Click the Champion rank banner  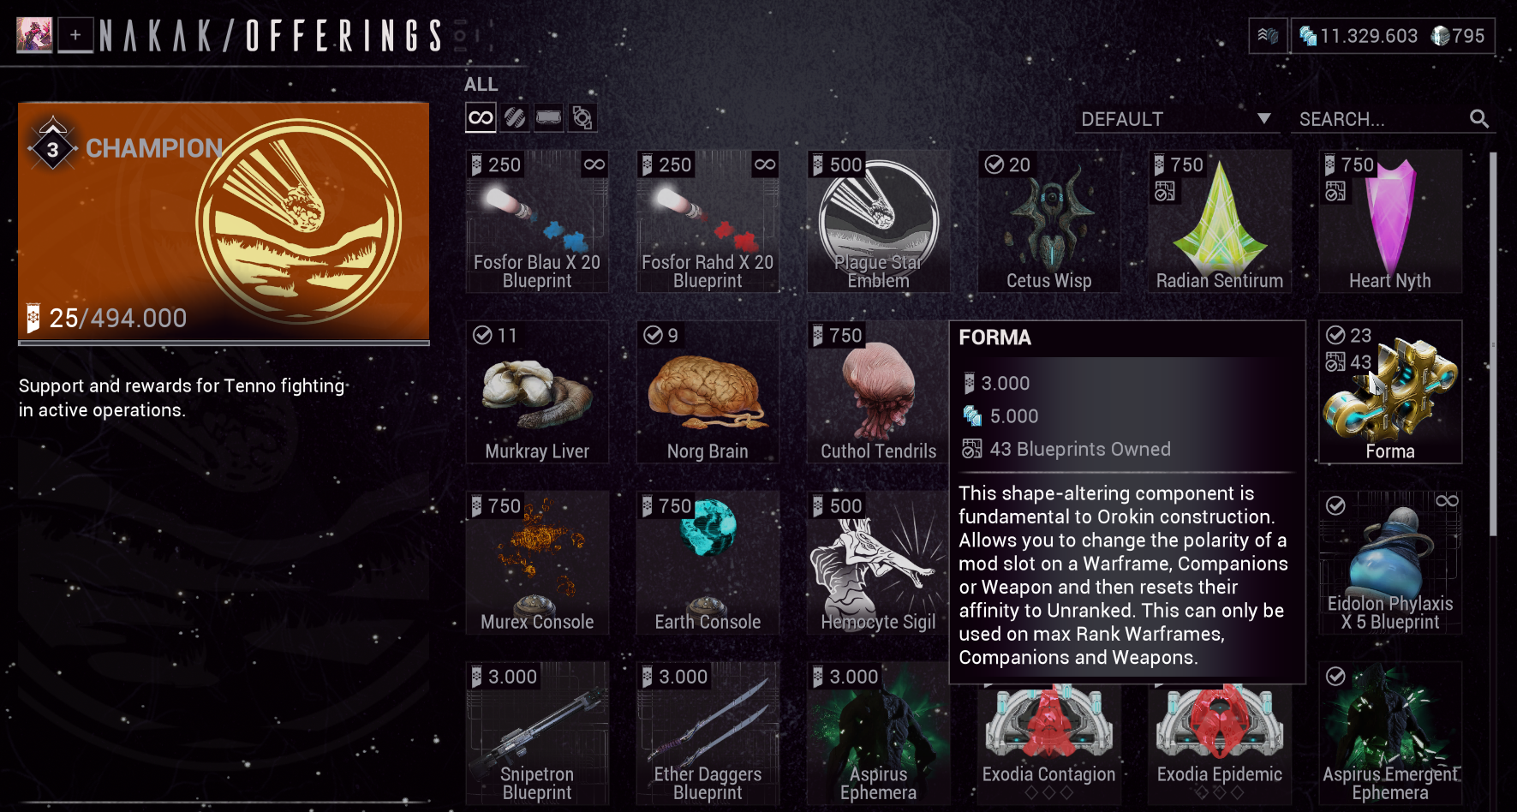[x=224, y=221]
